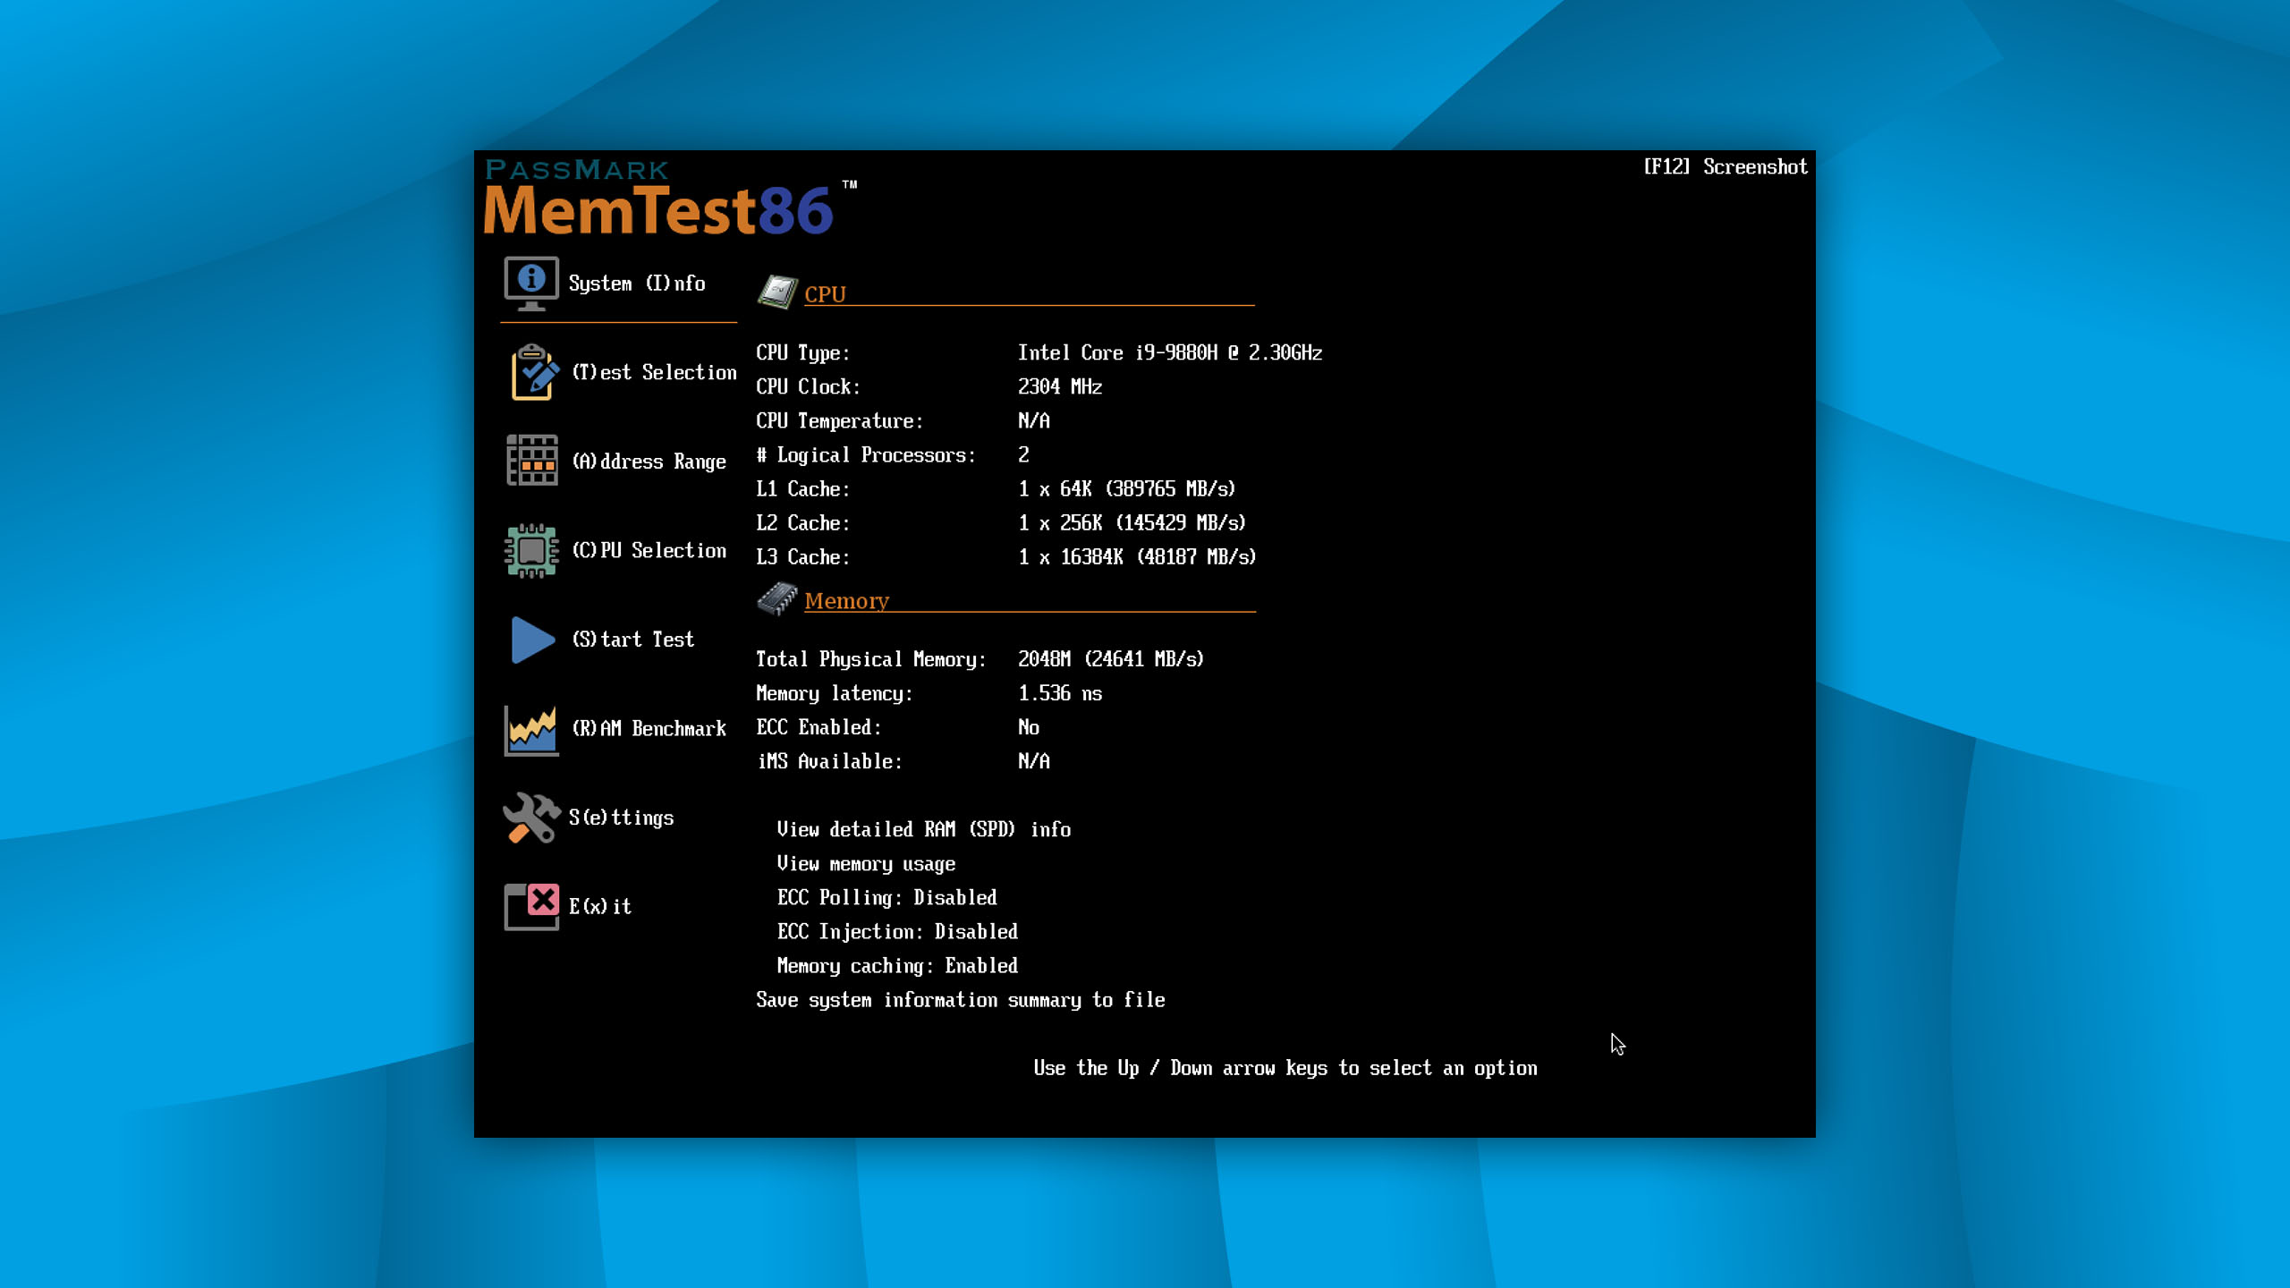Click the CPU section heading
This screenshot has height=1288, width=2290.
click(825, 294)
